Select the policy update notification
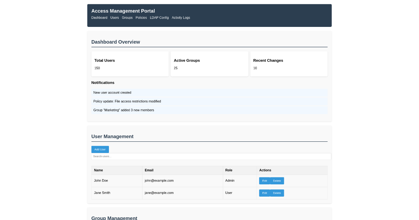Image resolution: width=419 pixels, height=220 pixels. (209, 101)
